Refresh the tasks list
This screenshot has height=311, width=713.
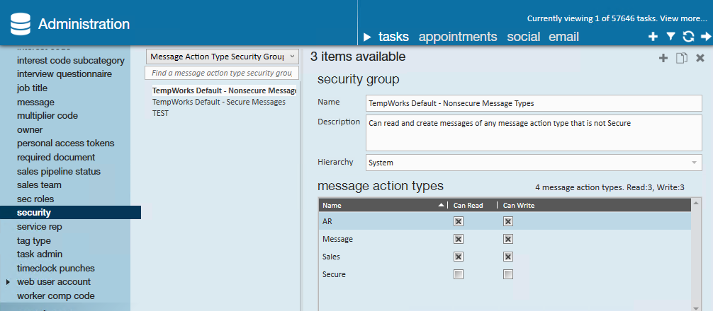tap(687, 37)
